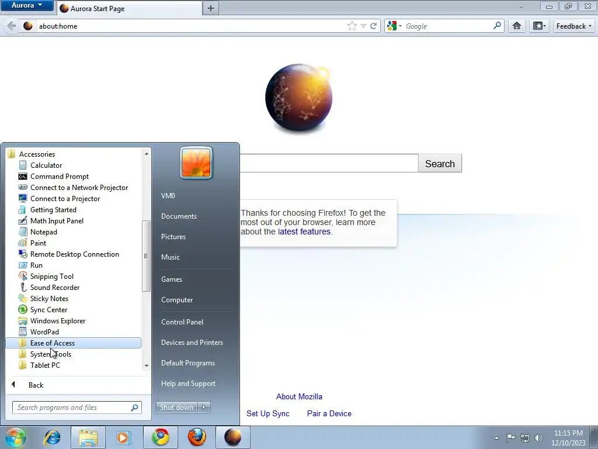598x449 pixels.
Task: Launch Paint from Accessories
Action: click(38, 243)
